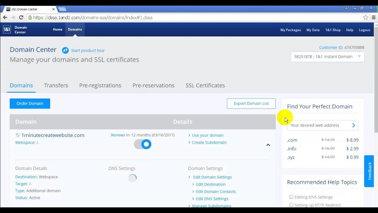Open Setting up HTTP Redirect help topic

(x=317, y=205)
